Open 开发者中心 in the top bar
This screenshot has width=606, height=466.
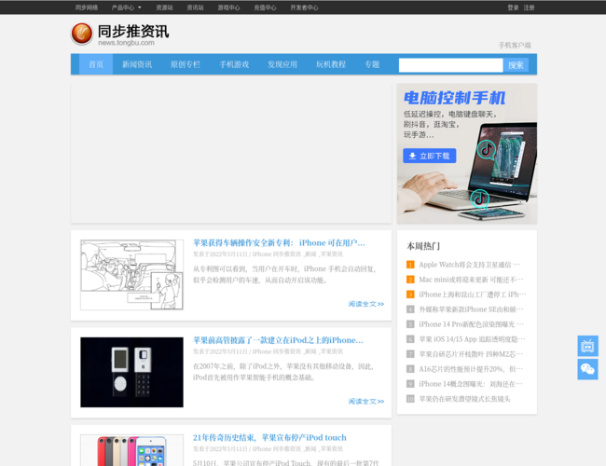coord(304,7)
